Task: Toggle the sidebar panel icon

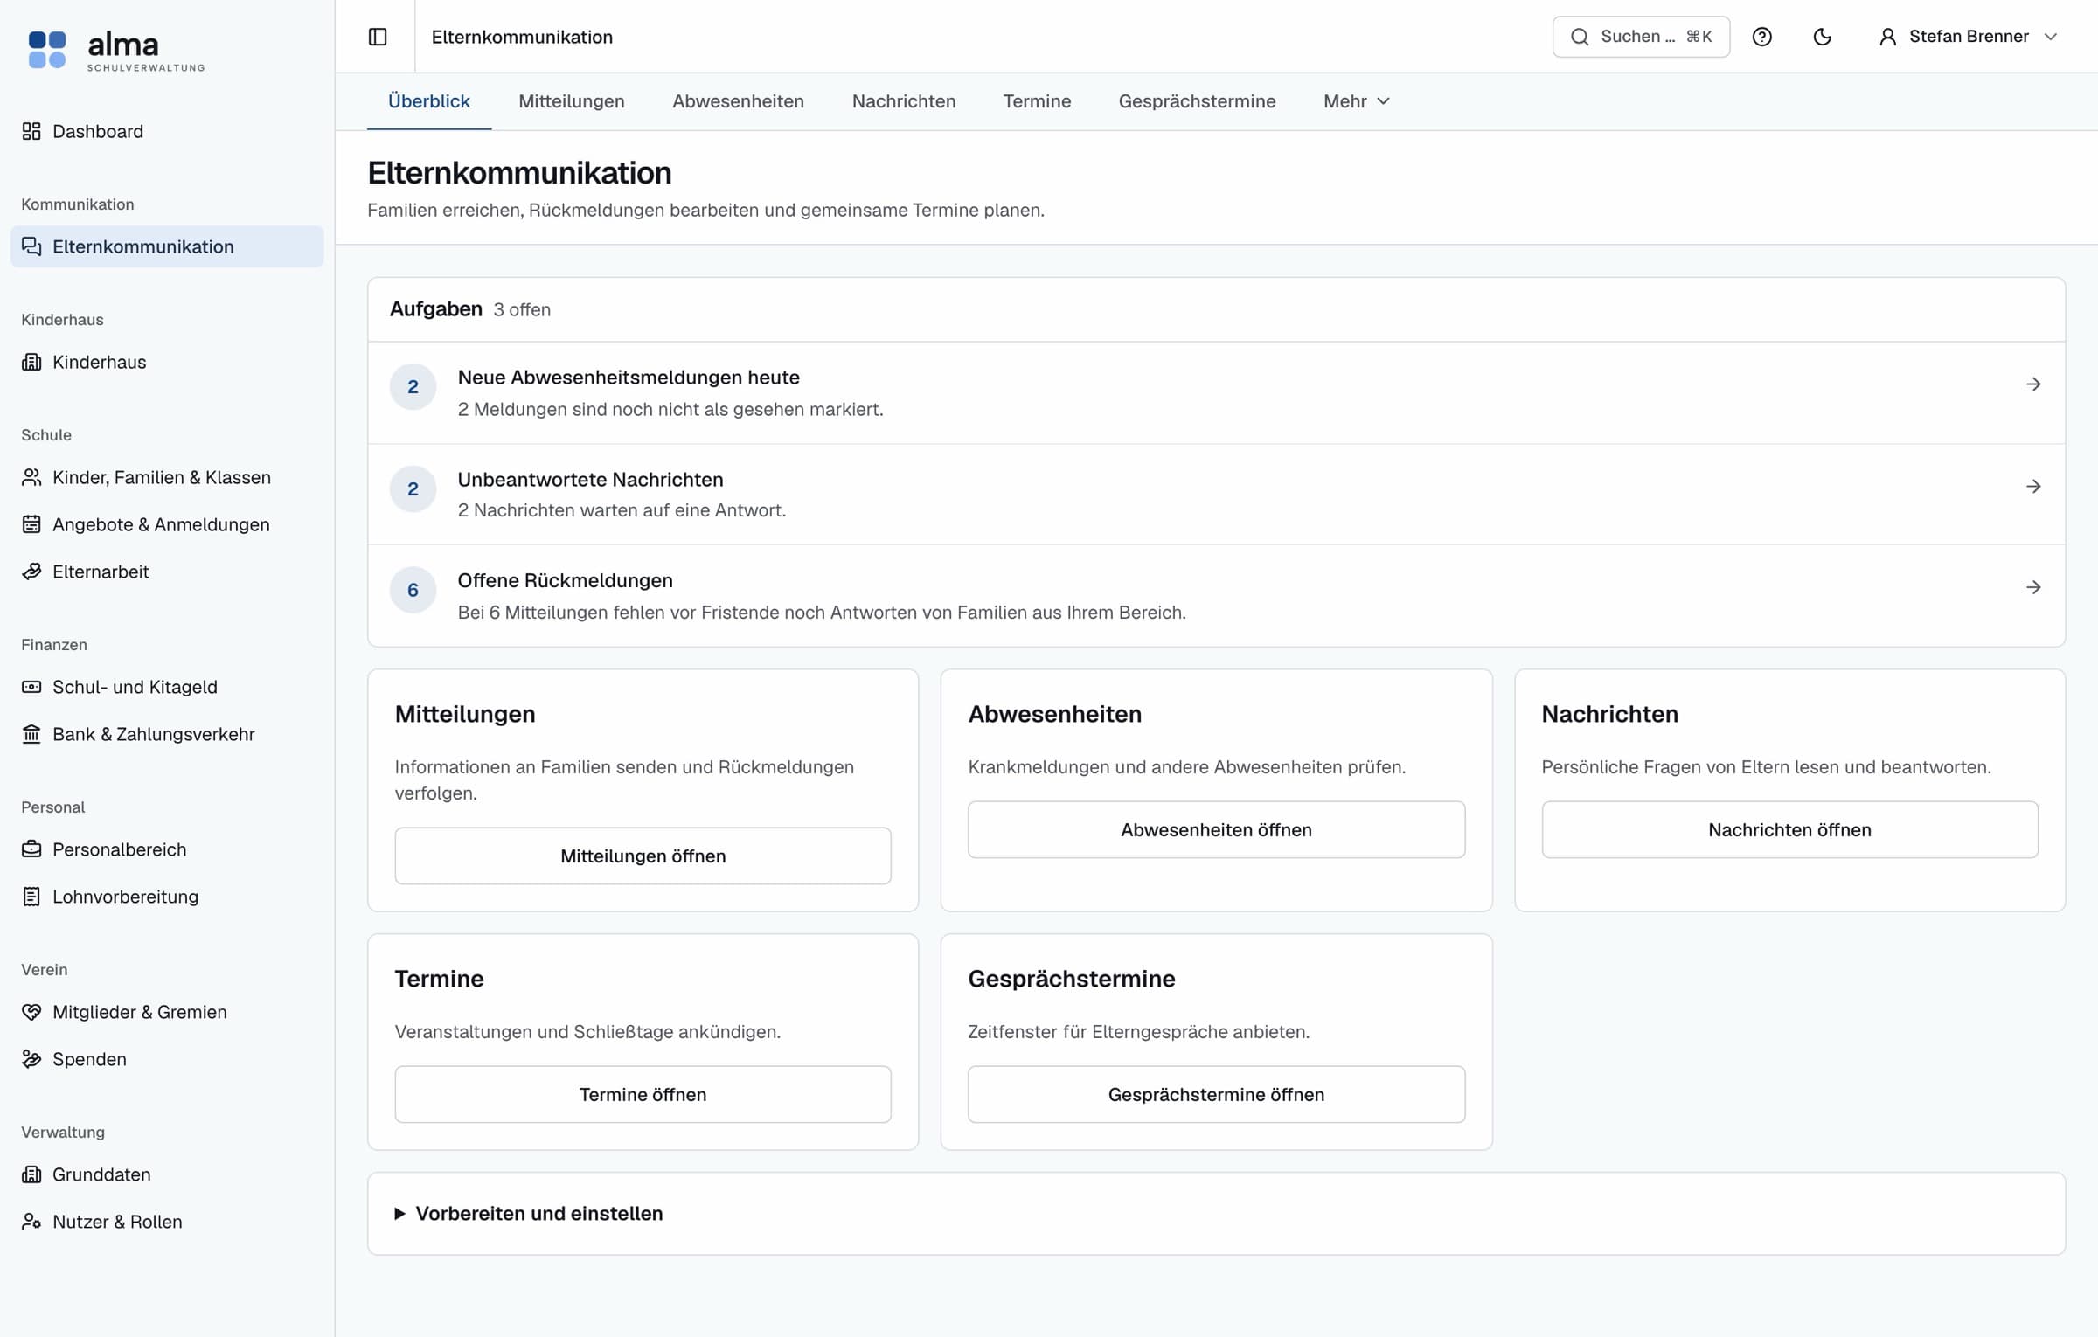Action: tap(378, 37)
